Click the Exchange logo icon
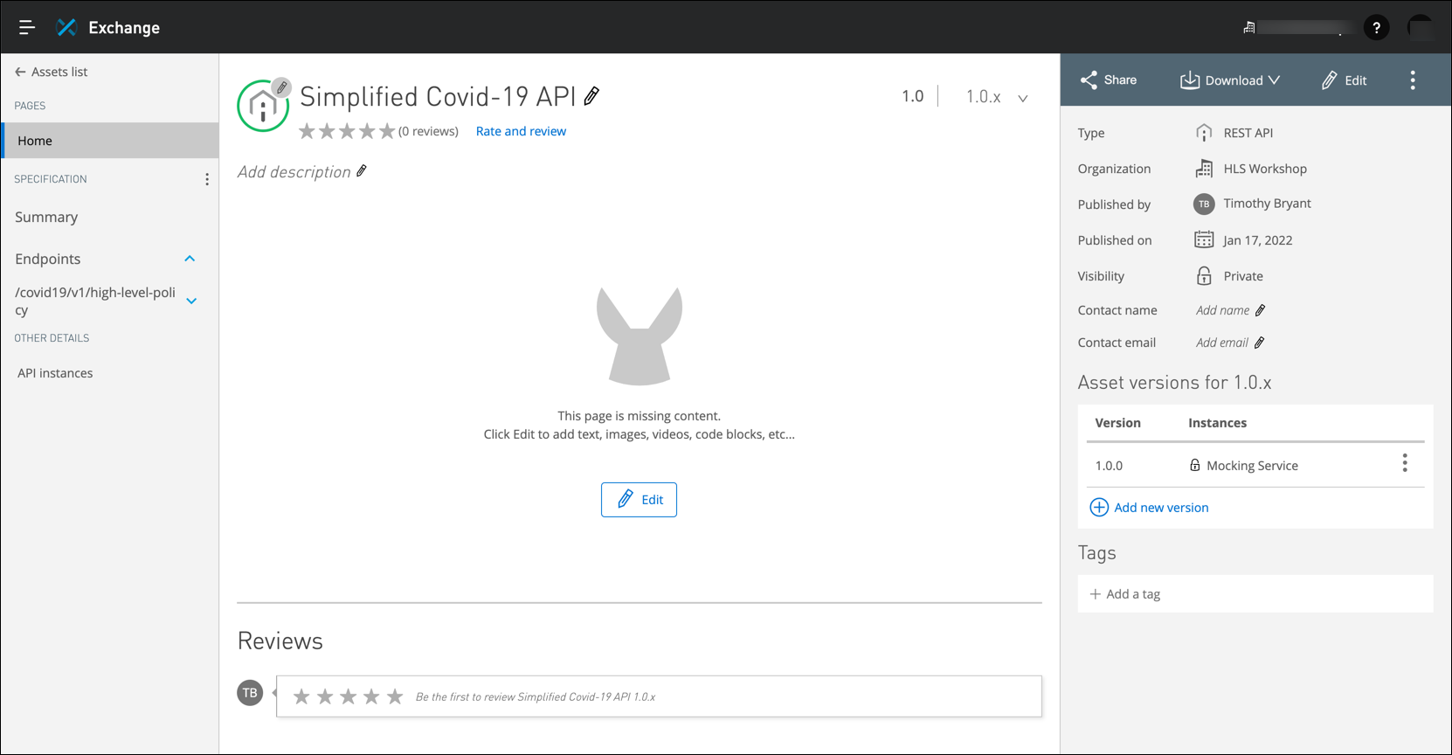 click(66, 27)
